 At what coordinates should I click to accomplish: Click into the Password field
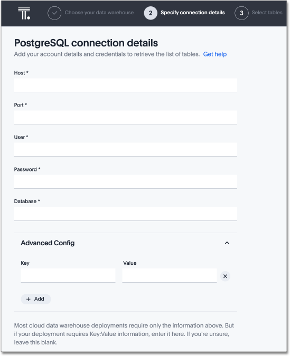tap(126, 181)
